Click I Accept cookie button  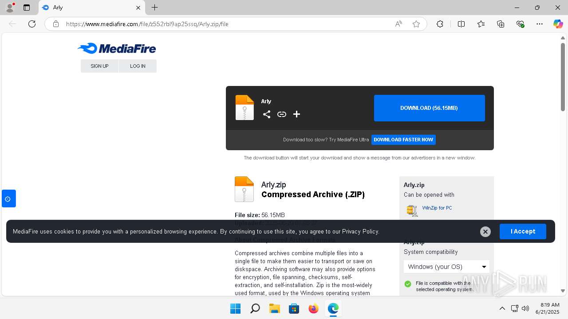[523, 231]
